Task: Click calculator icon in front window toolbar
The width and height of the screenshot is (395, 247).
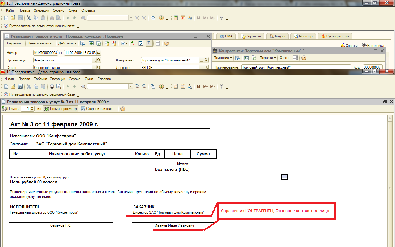Action: [x=176, y=86]
